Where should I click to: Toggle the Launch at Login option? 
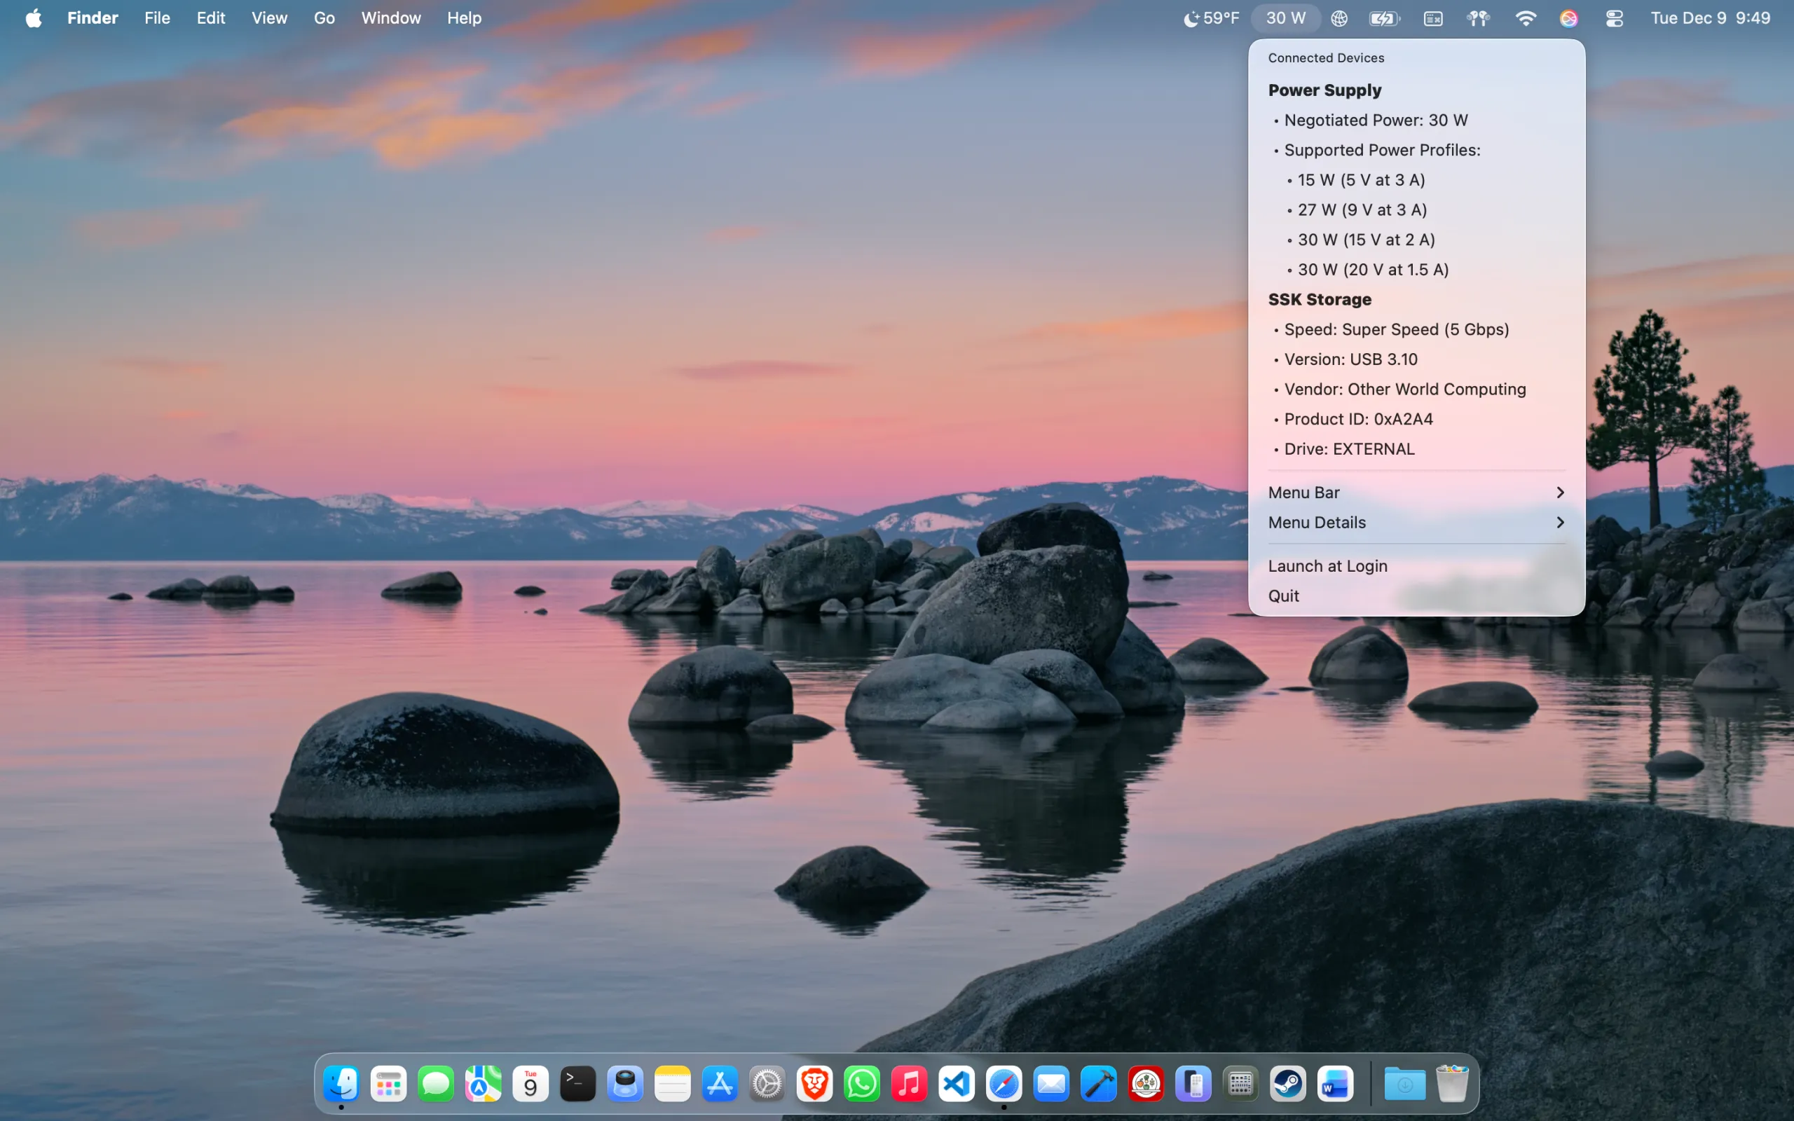pos(1327,565)
